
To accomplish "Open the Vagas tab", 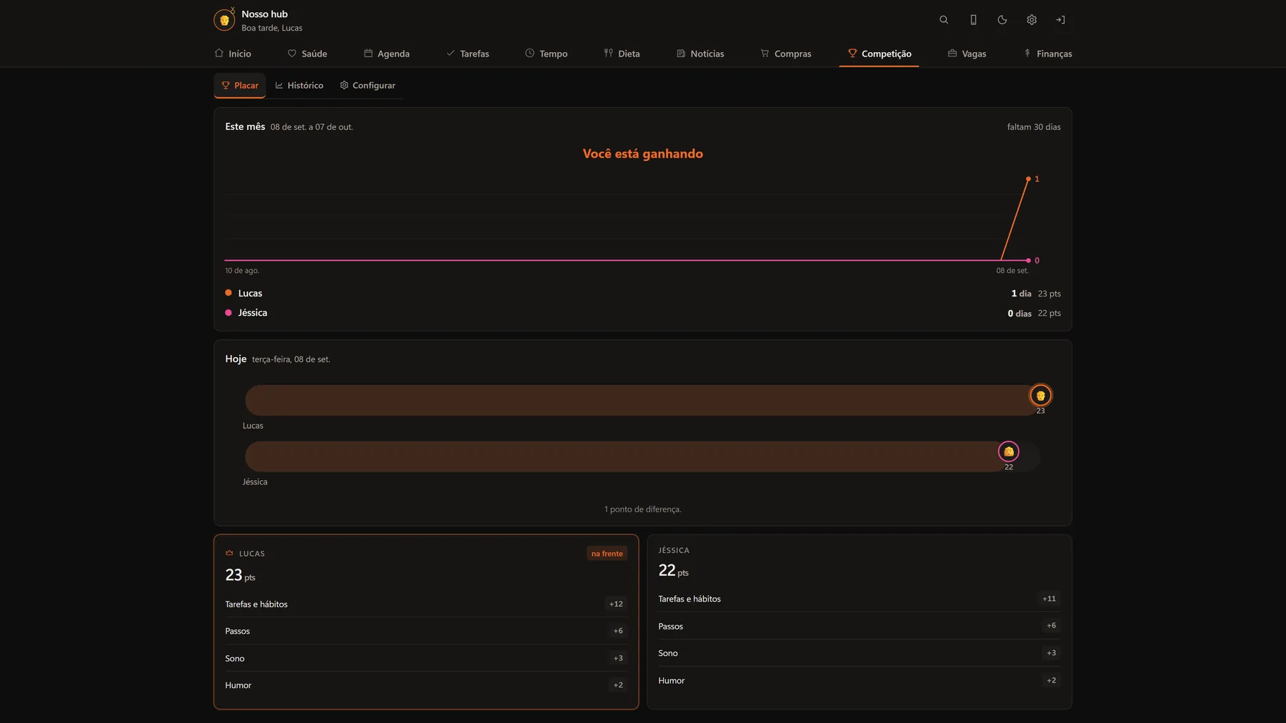I will (967, 54).
